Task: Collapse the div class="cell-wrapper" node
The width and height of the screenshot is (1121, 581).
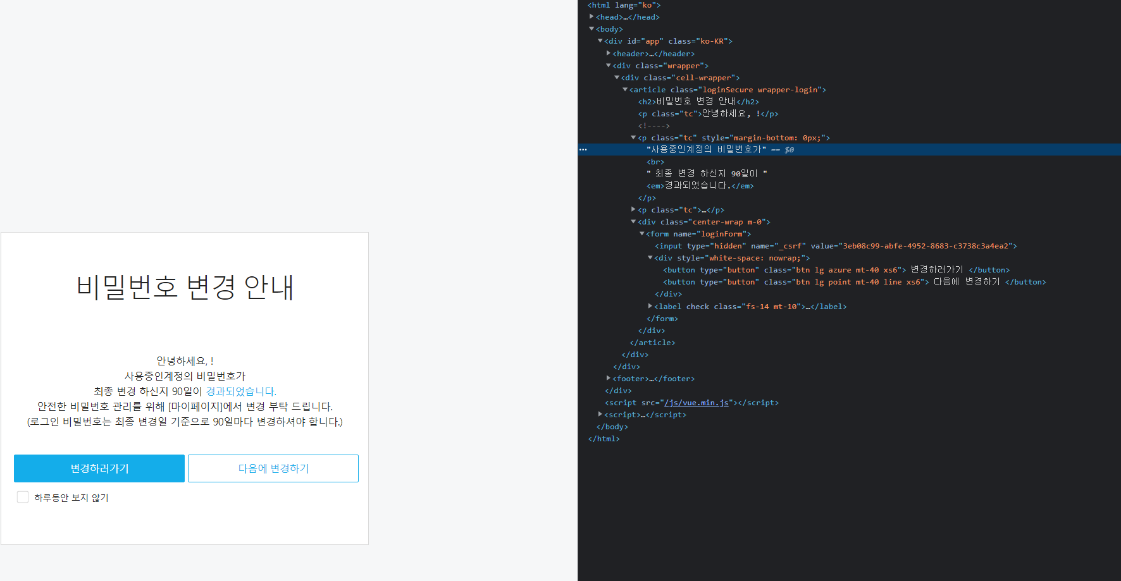Action: point(617,78)
